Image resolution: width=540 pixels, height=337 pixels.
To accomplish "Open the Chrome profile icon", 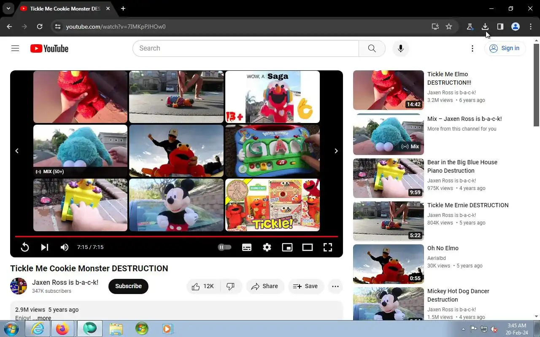I will [x=516, y=27].
